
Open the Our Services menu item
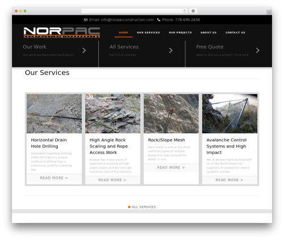148,32
